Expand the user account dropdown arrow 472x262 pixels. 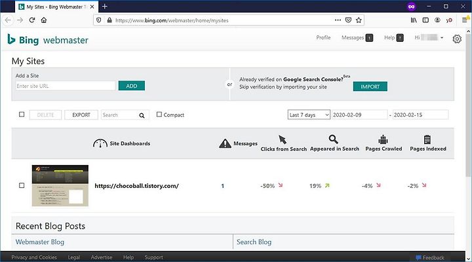pos(442,37)
